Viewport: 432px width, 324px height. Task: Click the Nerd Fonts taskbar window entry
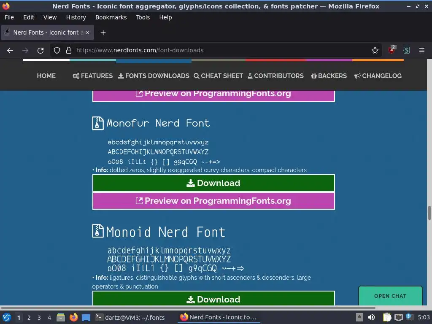click(219, 317)
